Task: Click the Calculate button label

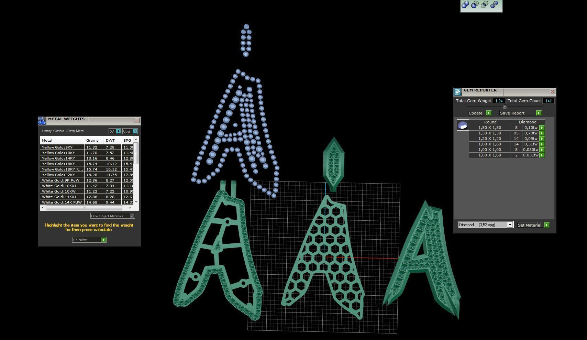Action: [x=80, y=240]
